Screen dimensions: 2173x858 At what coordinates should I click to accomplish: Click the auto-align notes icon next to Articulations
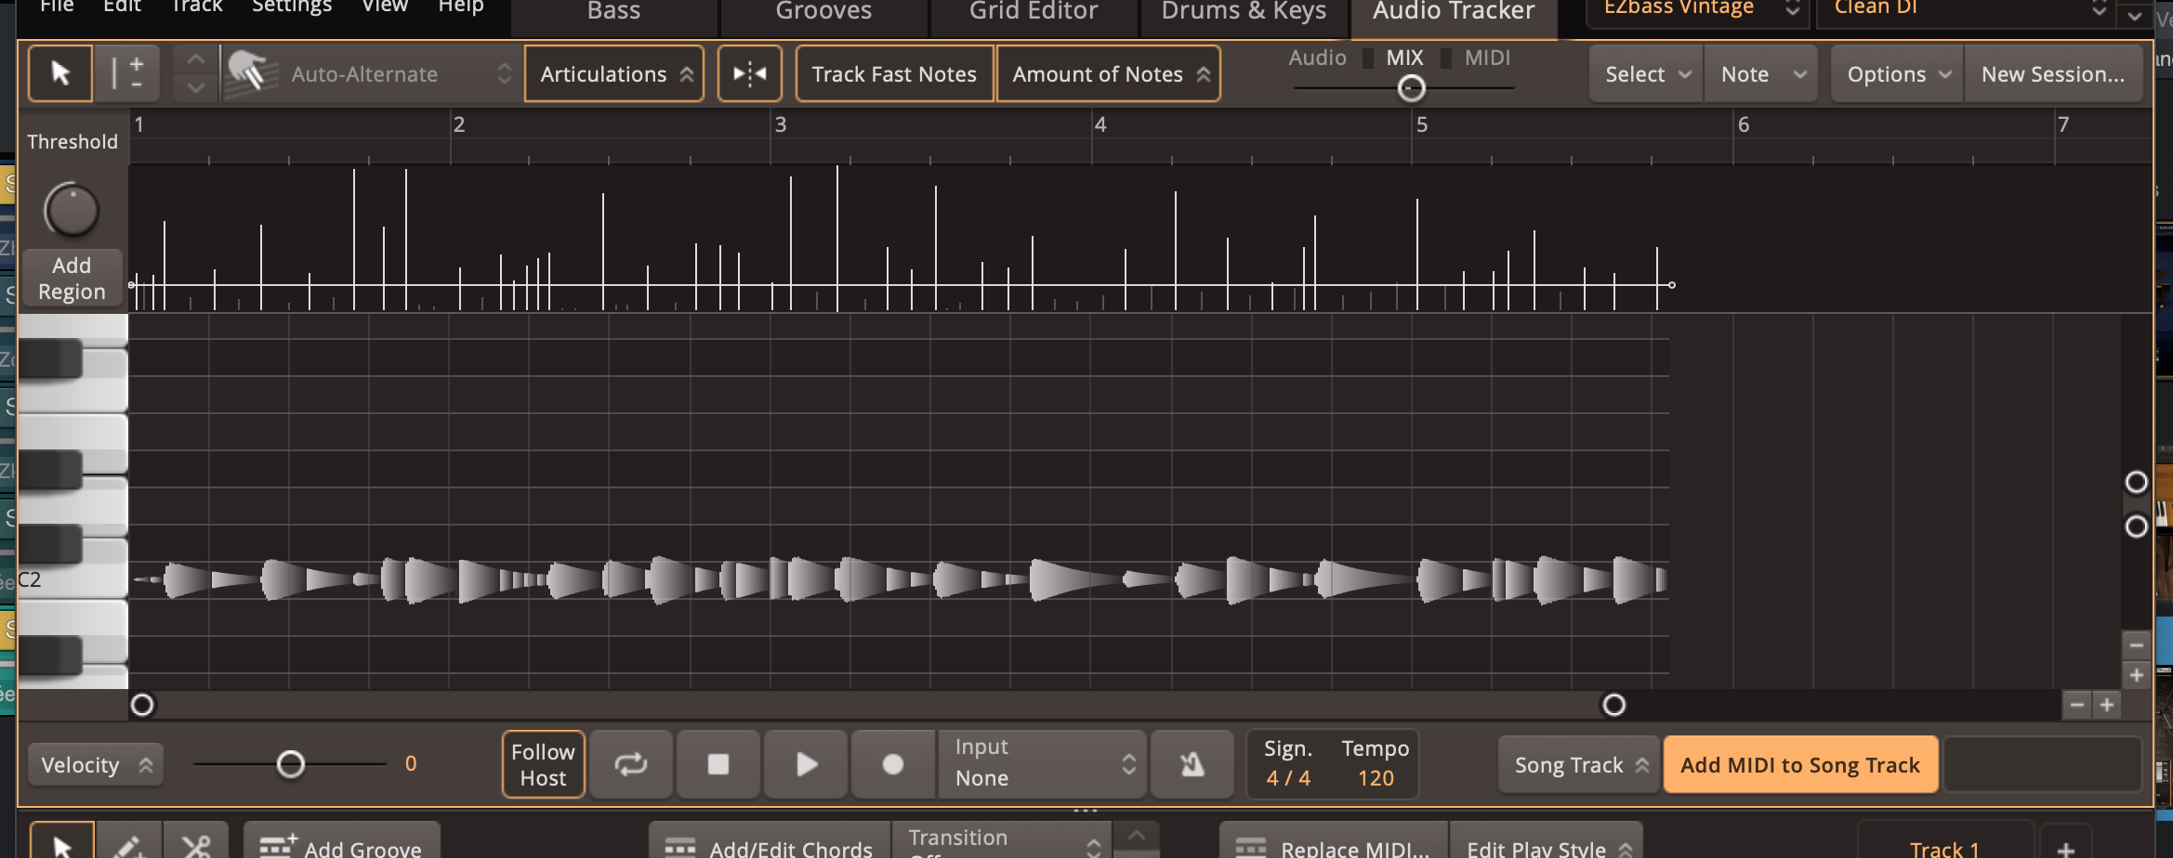(749, 73)
